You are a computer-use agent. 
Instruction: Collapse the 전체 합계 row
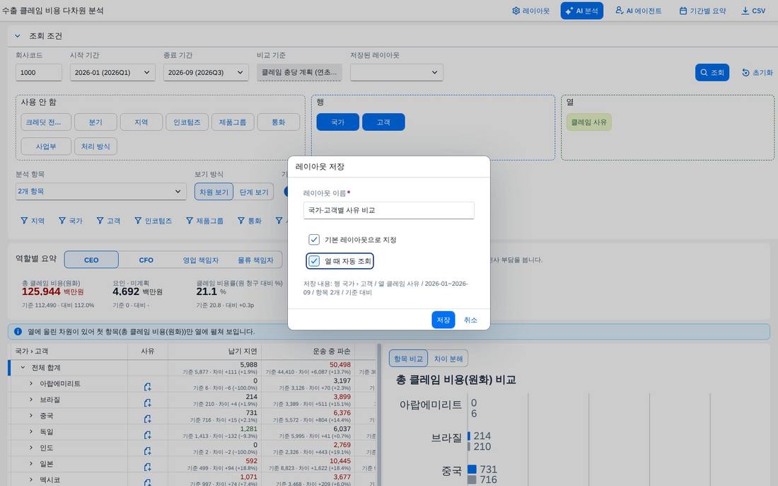[23, 367]
